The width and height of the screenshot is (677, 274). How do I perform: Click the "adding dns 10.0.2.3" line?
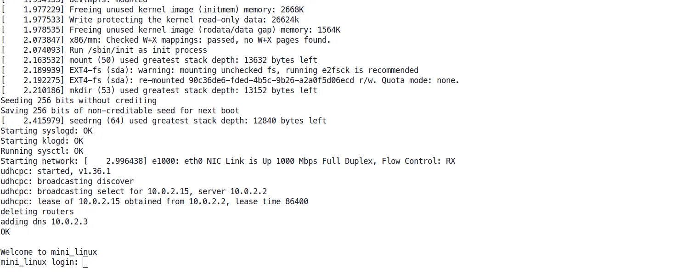coord(44,222)
